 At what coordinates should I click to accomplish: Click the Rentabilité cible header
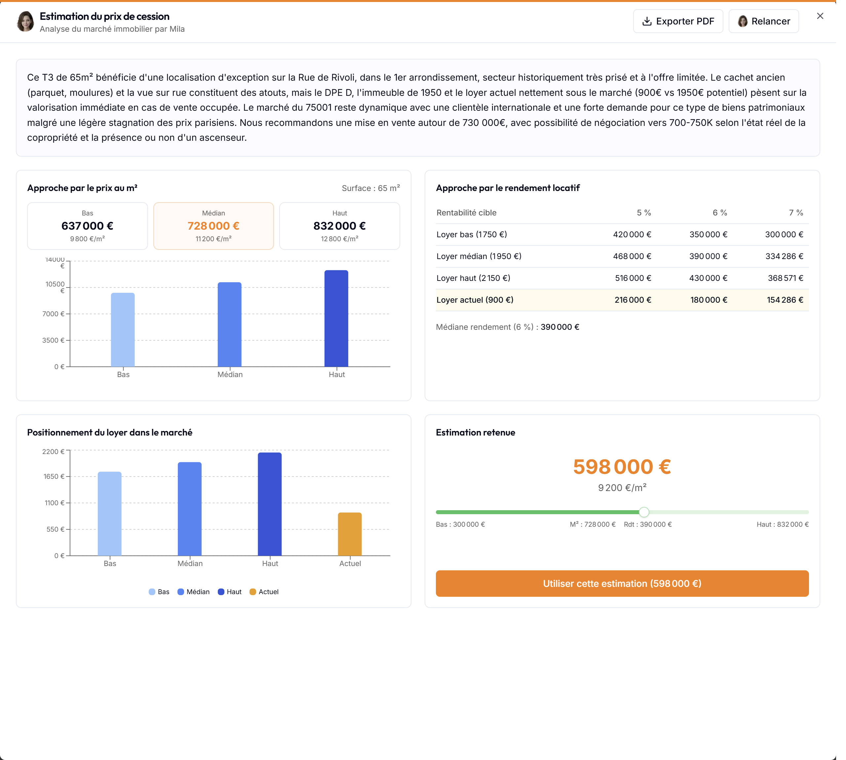click(x=466, y=212)
